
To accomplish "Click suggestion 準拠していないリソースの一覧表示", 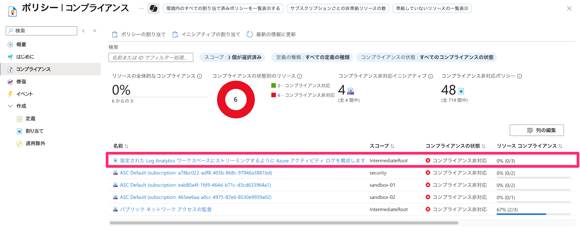I will click(x=432, y=8).
